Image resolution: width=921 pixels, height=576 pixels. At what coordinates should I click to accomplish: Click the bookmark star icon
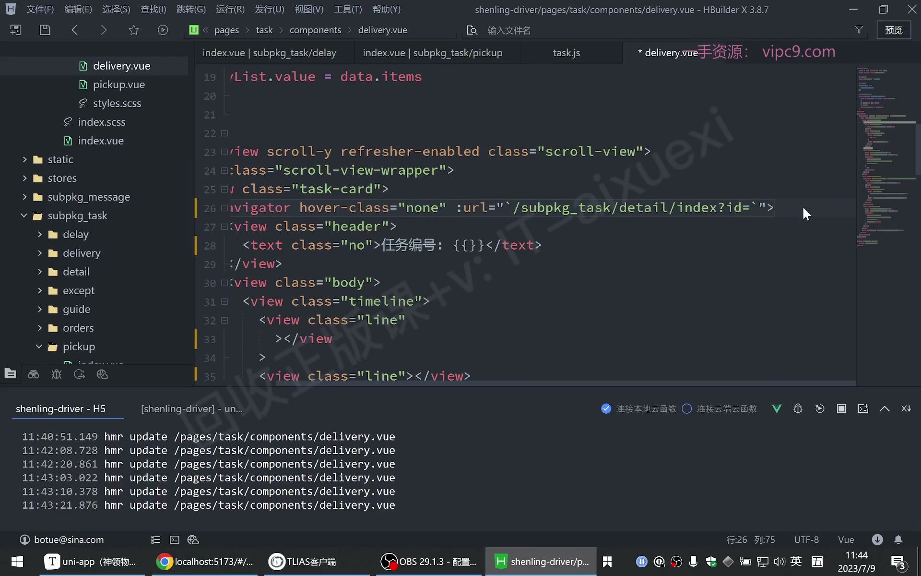coord(133,30)
